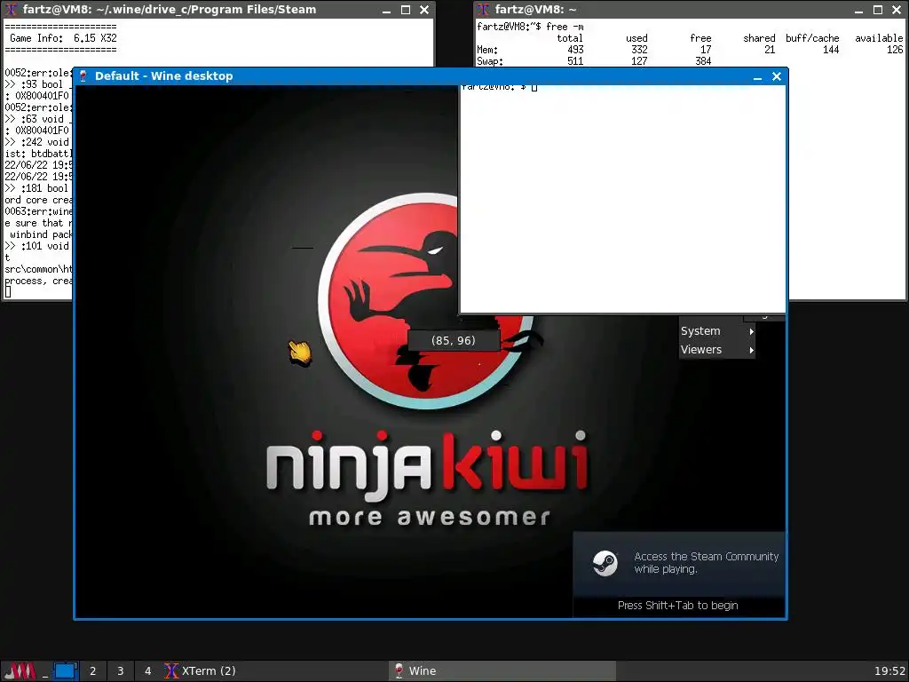Click the show-desktop underscore button in taskbar
This screenshot has height=682, width=909.
tap(44, 671)
